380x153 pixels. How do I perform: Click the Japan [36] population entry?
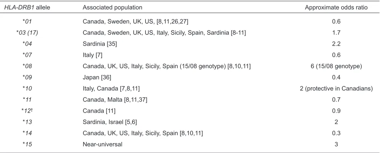point(97,78)
